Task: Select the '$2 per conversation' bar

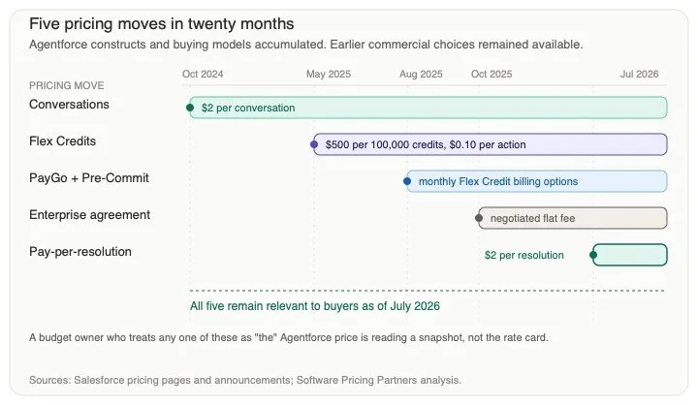Action: (428, 108)
